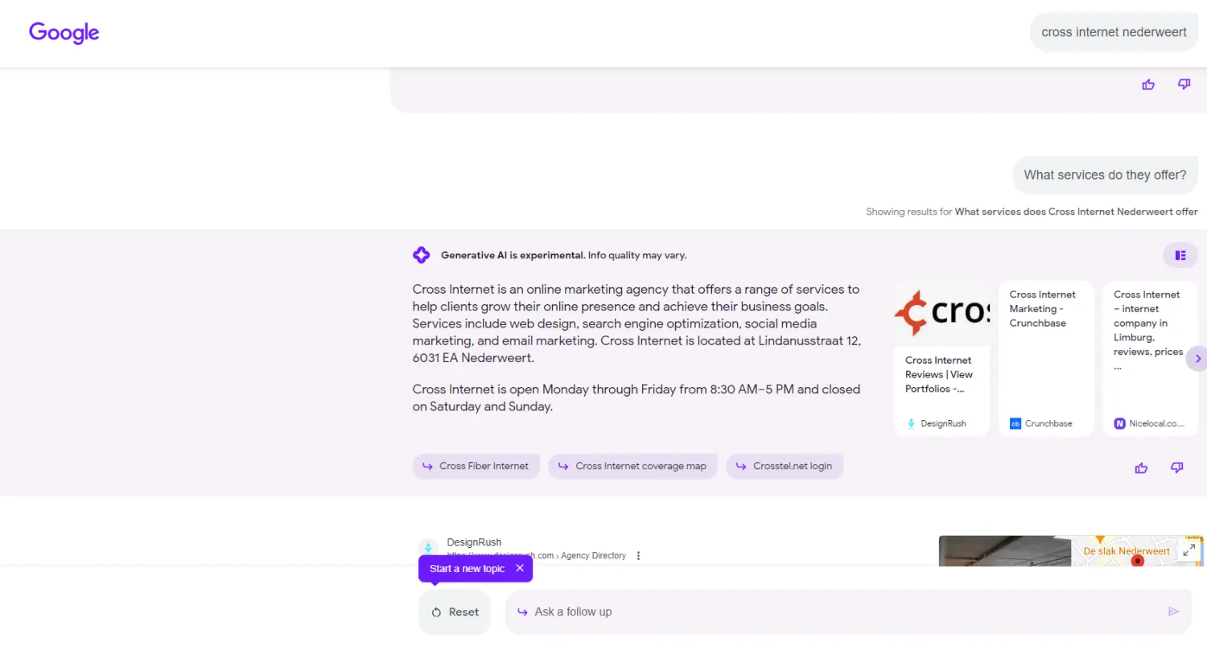The height and width of the screenshot is (655, 1207).
Task: Thumbs up the Cross Internet AI answer
Action: pos(1141,468)
